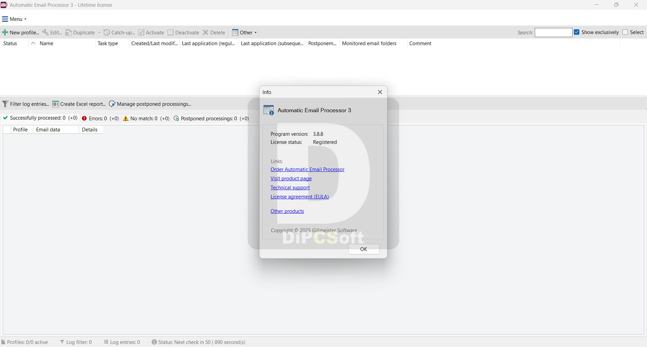The image size is (647, 347).
Task: Open the hamburger Menu icon
Action: click(5, 19)
